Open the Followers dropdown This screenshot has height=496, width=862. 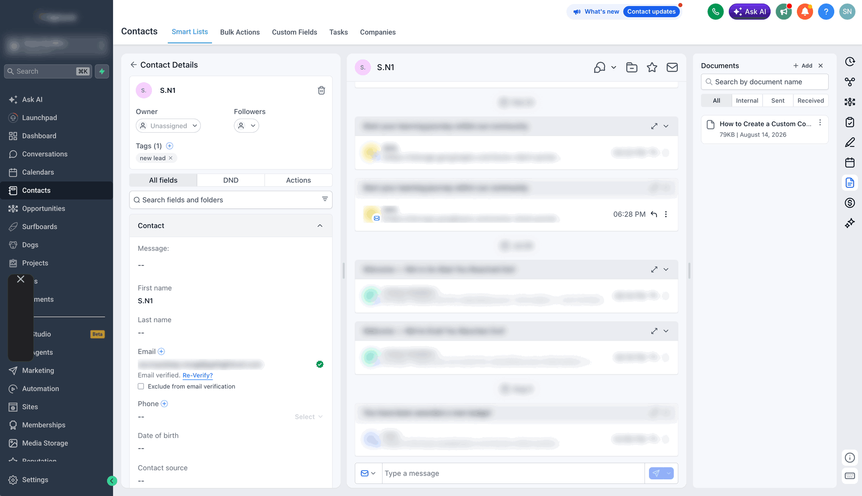coord(246,126)
